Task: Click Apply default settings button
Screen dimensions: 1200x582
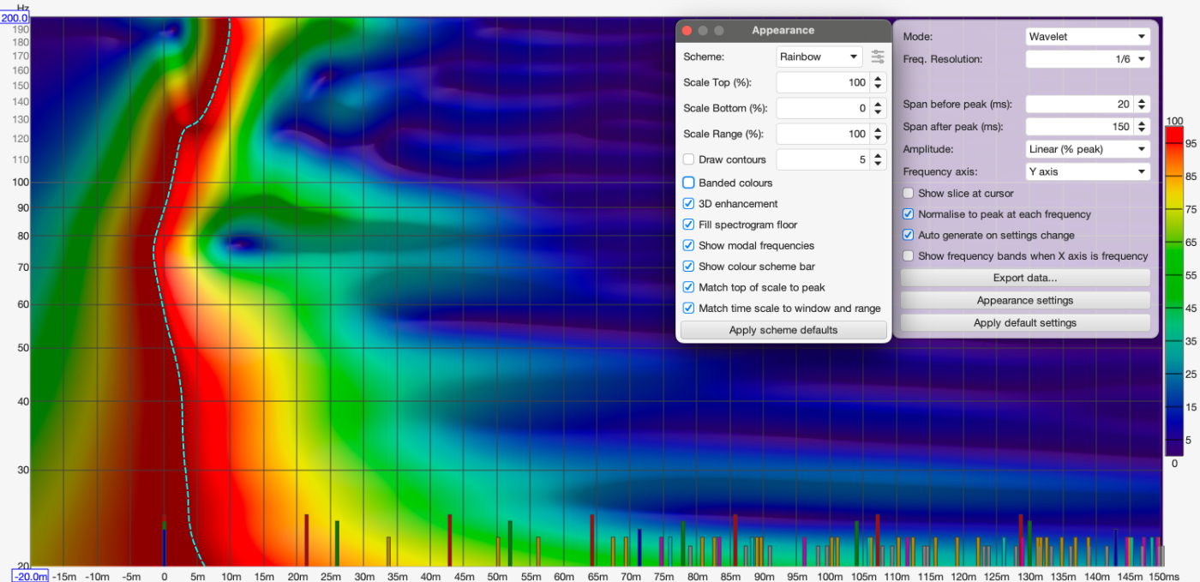Action: coord(1024,323)
